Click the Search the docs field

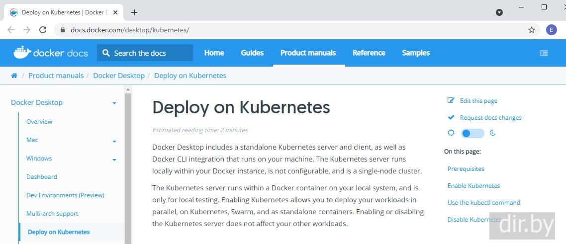coord(145,53)
